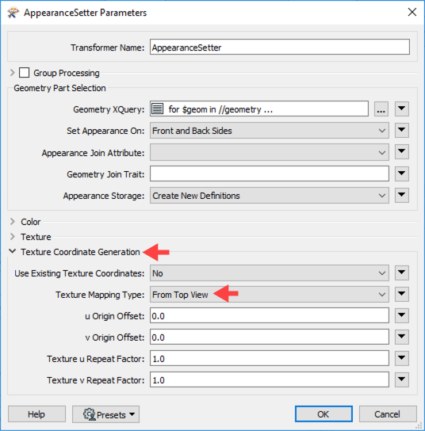Open the arrow menu beside Set Appearance On
This screenshot has height=431, width=425.
click(402, 130)
